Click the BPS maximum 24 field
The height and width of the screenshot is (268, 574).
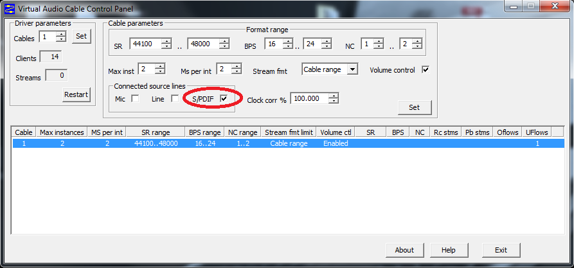point(313,44)
